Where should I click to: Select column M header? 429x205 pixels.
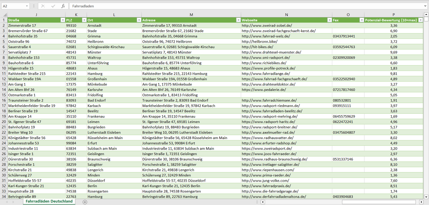pos(191,15)
